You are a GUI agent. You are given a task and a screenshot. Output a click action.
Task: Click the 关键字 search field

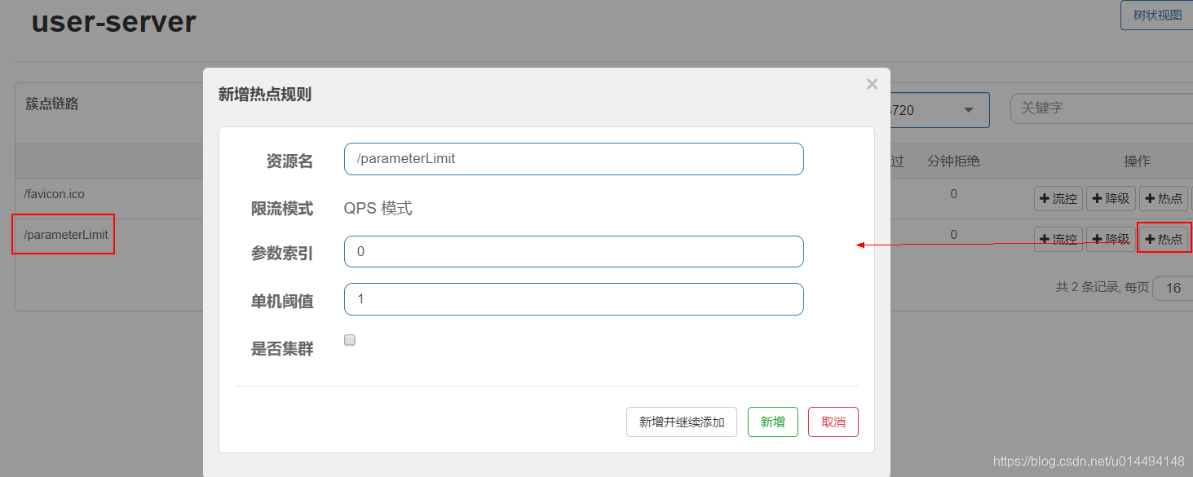1101,108
